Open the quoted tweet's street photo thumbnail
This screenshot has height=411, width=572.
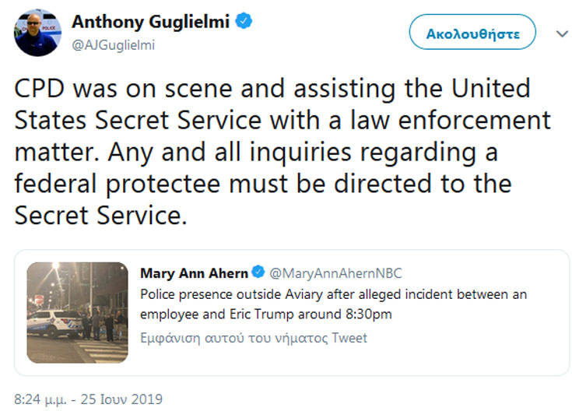point(78,312)
